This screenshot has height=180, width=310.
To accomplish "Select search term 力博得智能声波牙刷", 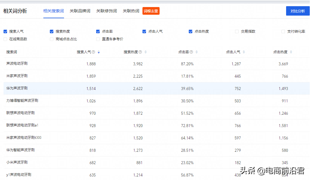I will coord(22,101).
